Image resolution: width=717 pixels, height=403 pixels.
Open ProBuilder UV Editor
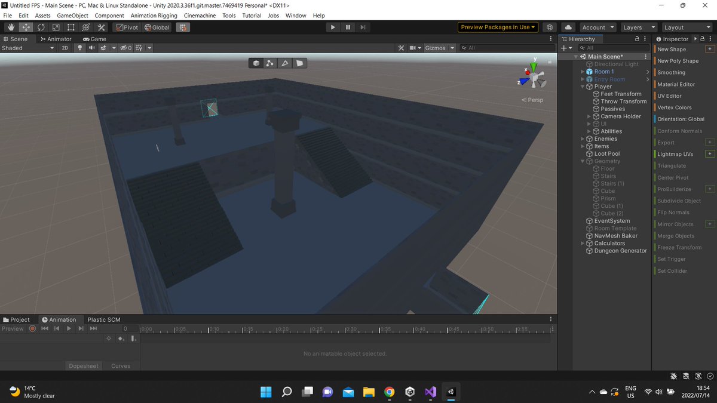point(669,96)
